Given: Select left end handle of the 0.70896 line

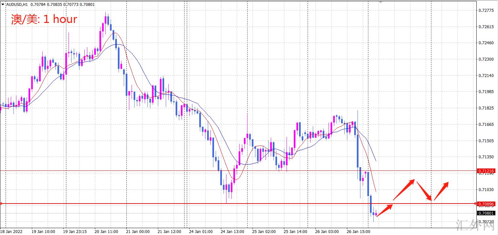Looking at the screenshot, I should pos(1,204).
